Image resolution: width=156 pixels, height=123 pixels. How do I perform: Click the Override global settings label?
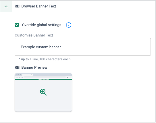click(x=42, y=25)
